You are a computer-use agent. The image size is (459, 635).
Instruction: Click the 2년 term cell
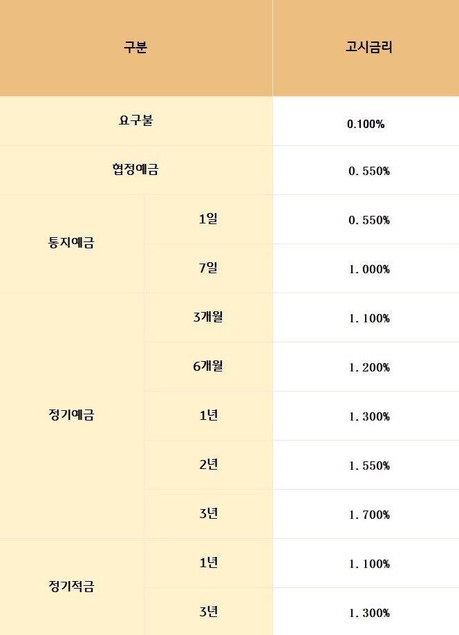pos(208,464)
